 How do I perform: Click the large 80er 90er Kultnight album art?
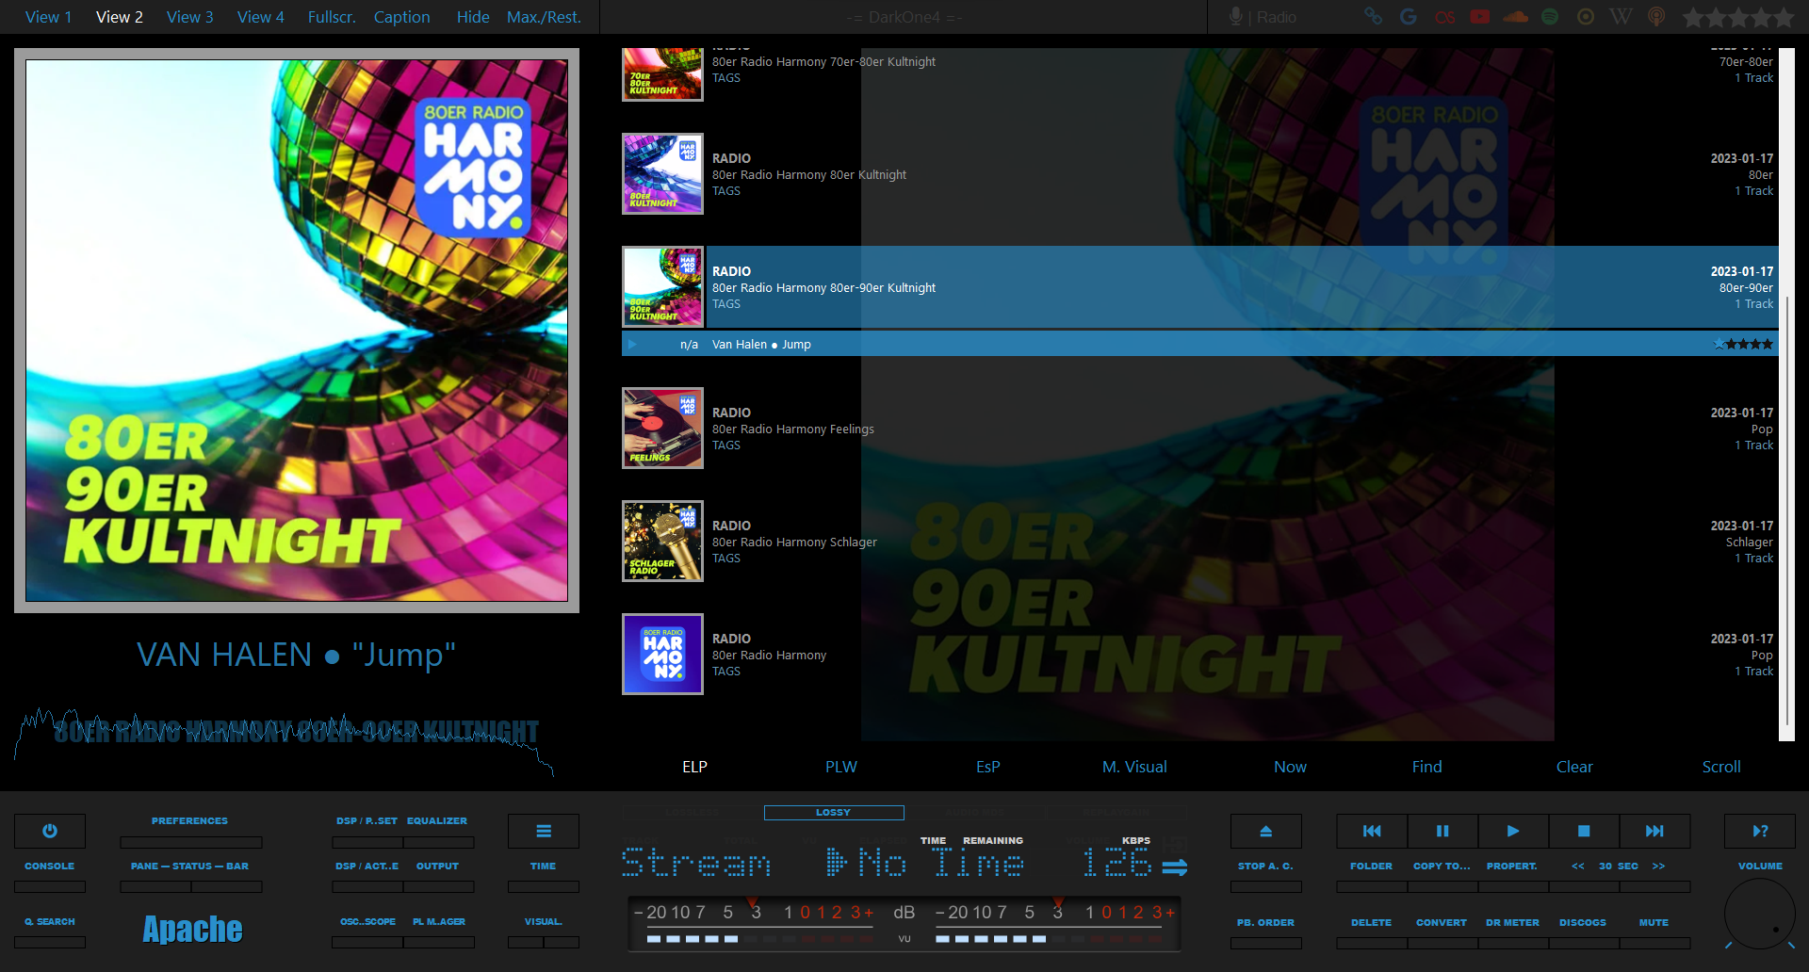tap(297, 331)
